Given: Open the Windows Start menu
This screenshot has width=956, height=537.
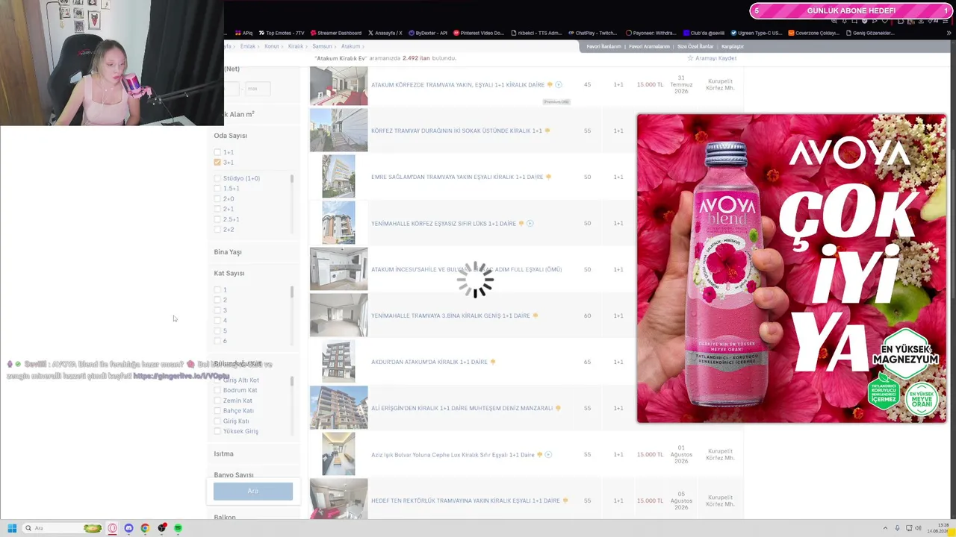Looking at the screenshot, I should [x=12, y=528].
